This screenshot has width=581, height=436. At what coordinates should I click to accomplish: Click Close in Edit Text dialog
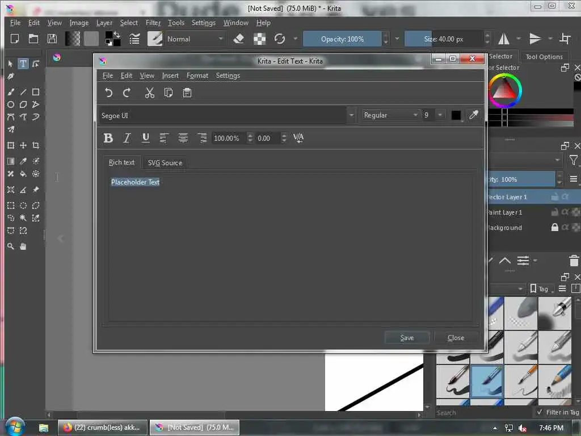click(456, 338)
